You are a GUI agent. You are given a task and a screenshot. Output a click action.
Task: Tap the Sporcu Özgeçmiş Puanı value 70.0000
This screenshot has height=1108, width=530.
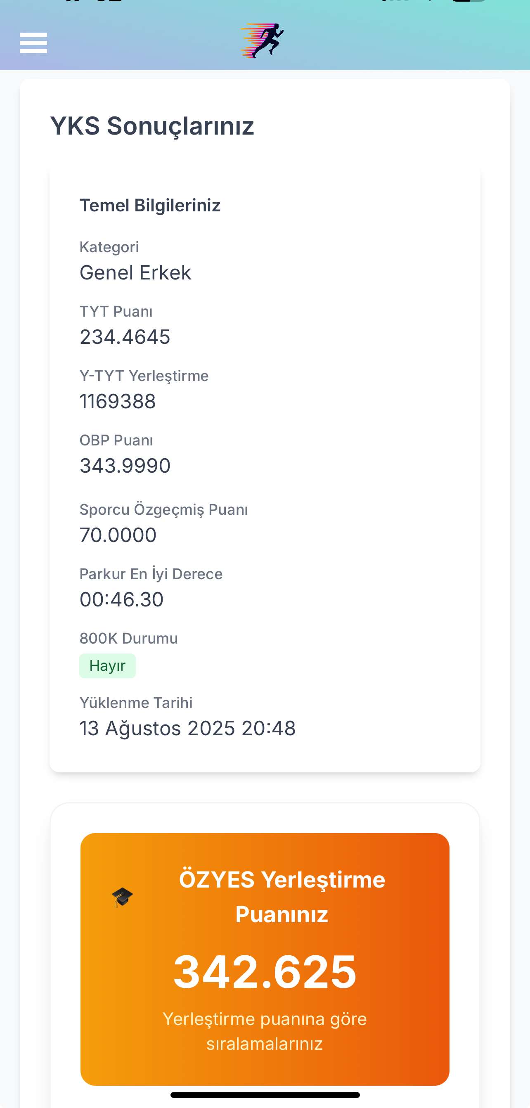(118, 535)
